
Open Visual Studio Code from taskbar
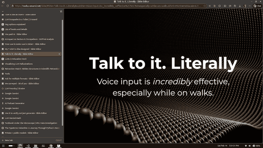click(28, 146)
